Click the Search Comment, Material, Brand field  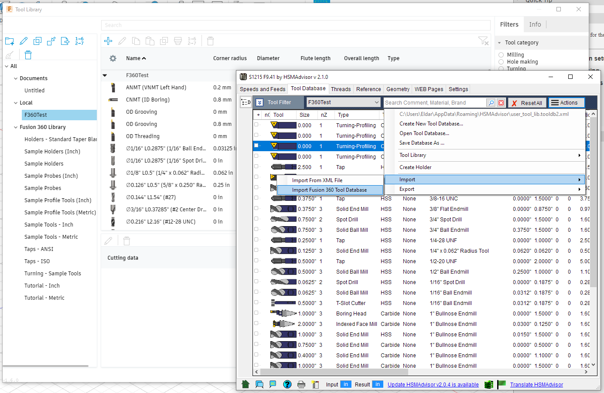434,103
